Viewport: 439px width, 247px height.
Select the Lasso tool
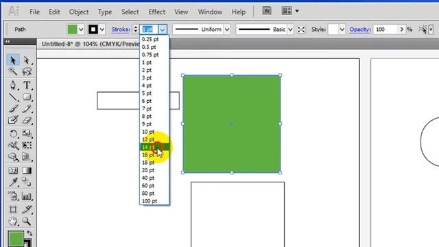point(27,71)
